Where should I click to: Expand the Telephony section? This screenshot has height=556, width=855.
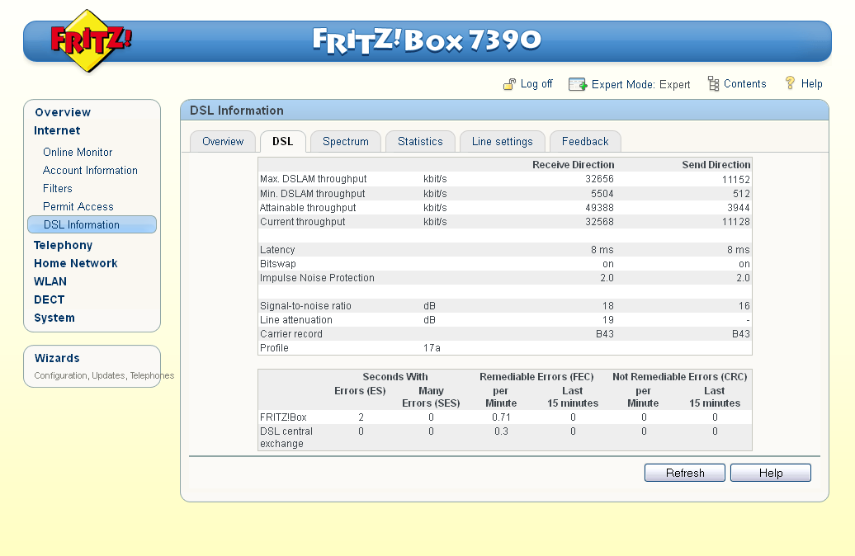(63, 245)
